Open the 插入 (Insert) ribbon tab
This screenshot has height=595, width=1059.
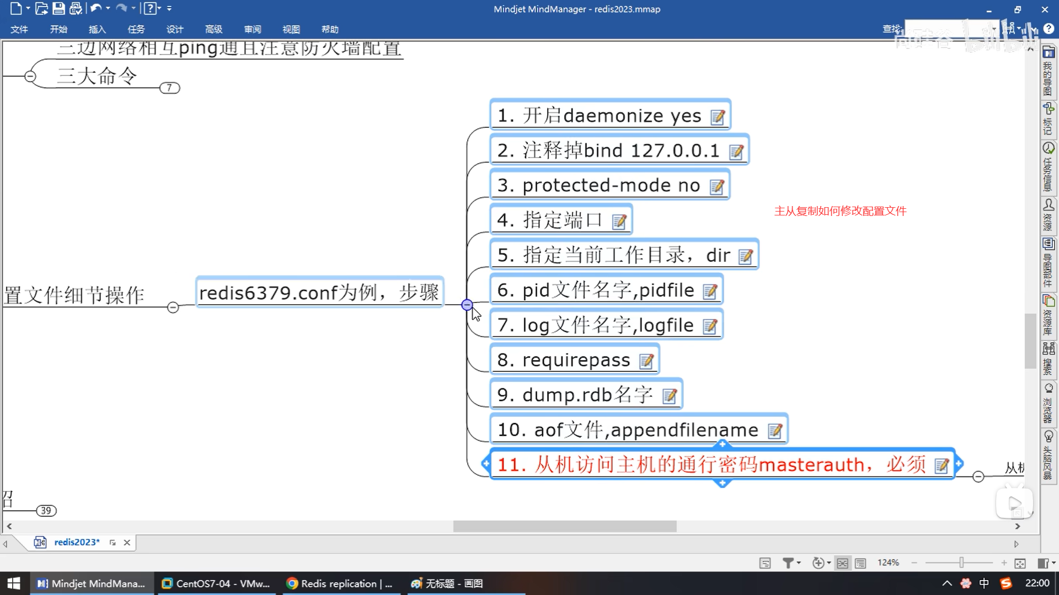click(97, 29)
